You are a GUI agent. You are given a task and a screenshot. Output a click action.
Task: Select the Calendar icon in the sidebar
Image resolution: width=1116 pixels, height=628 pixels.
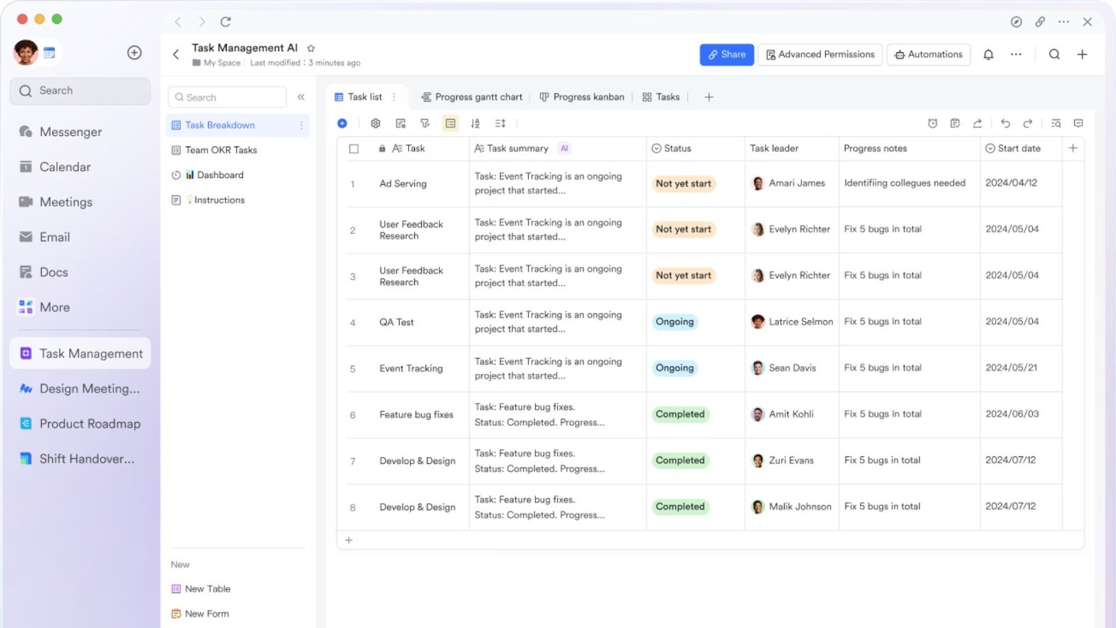tap(25, 167)
